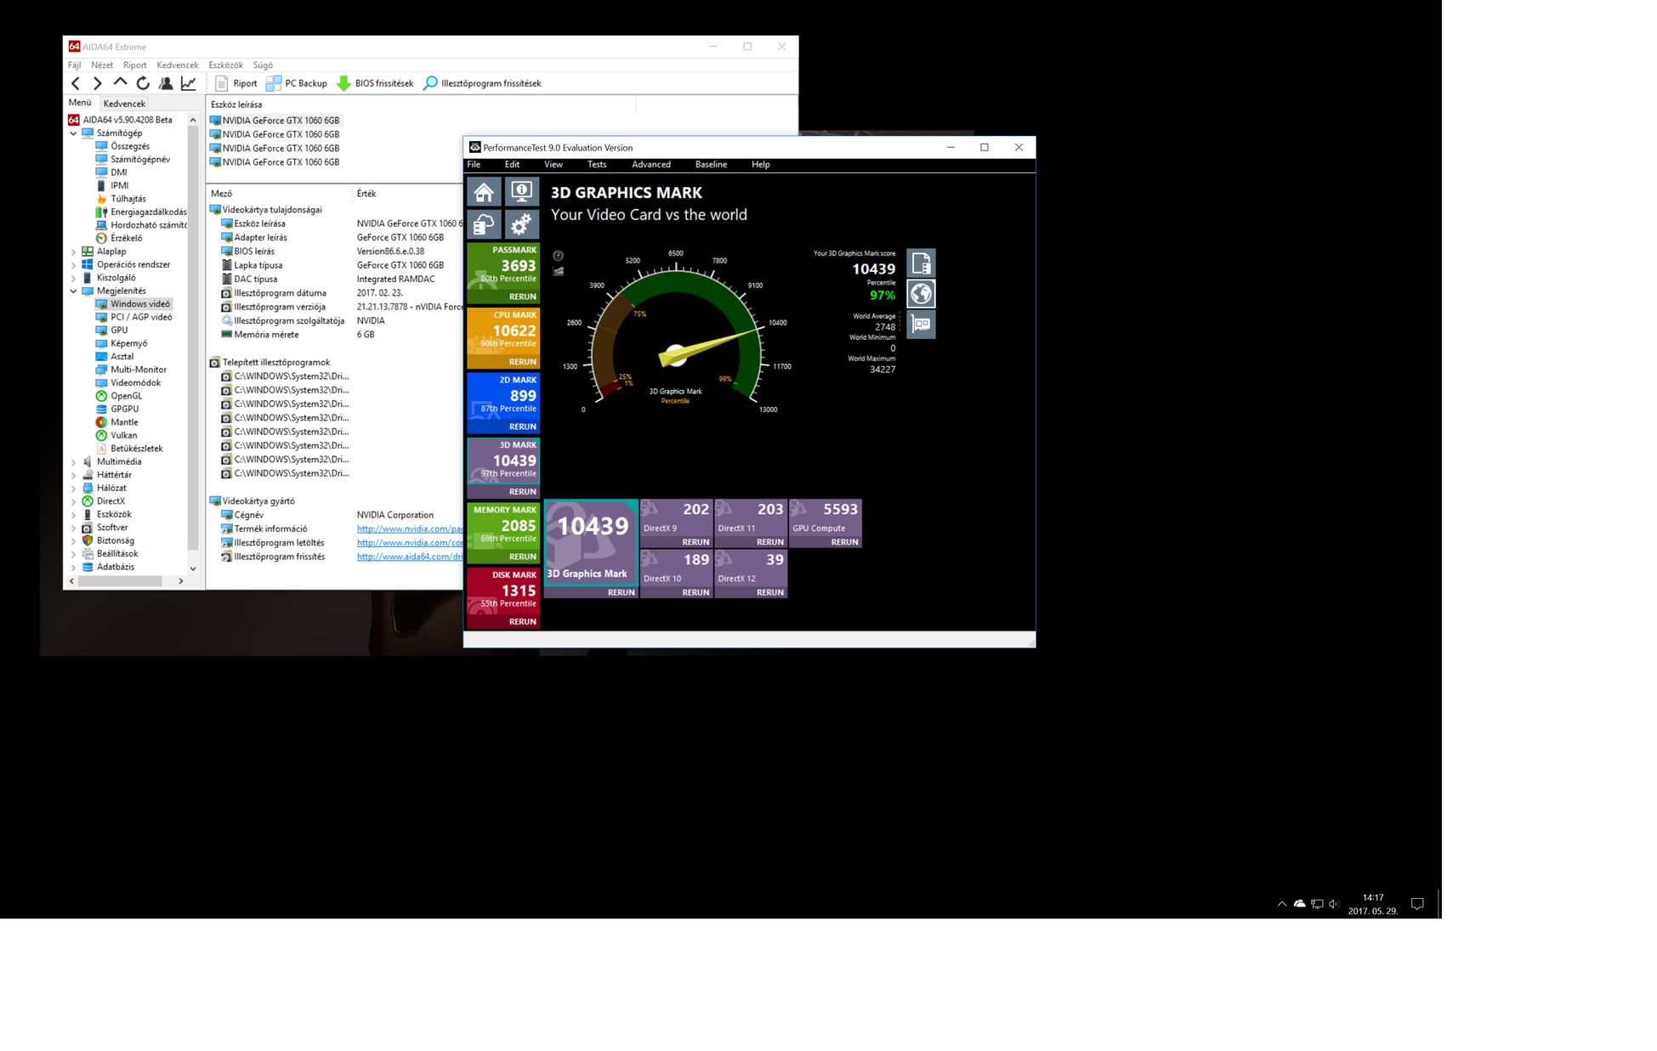Open the OneDrive cloud tray icon
The image size is (1657, 1051).
point(1300,904)
